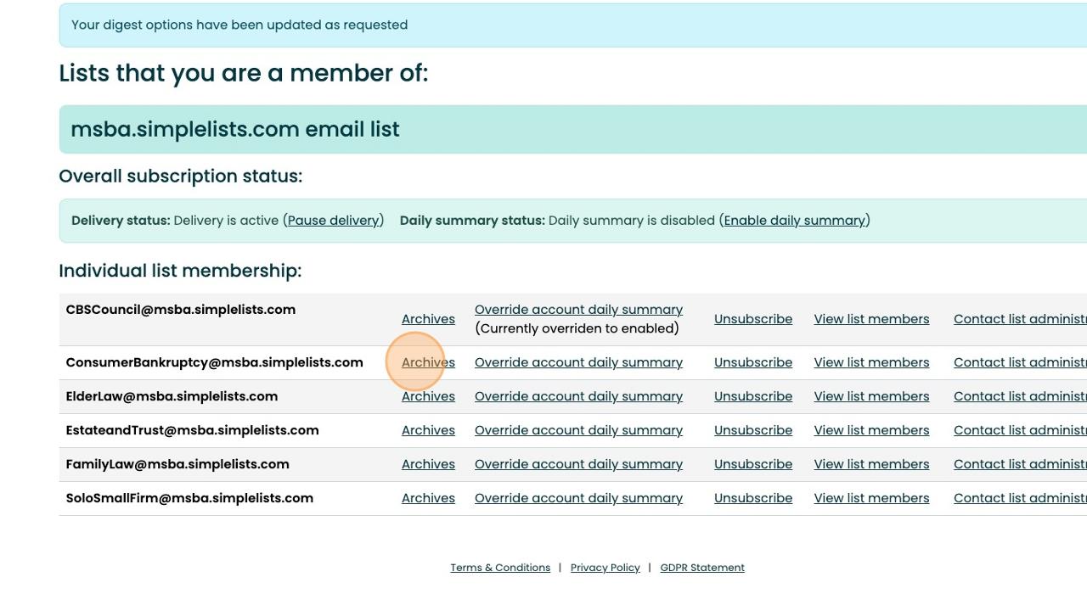1087x605 pixels.
Task: Open the Privacy Policy page
Action: [x=605, y=568]
